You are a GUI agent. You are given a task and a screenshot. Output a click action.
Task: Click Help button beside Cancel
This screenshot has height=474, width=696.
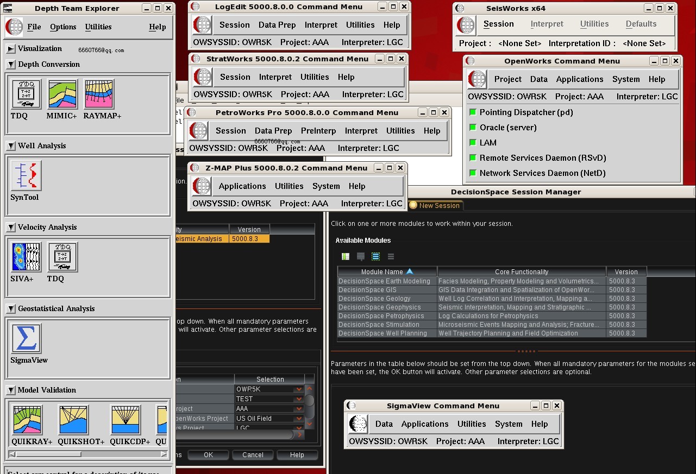point(297,455)
